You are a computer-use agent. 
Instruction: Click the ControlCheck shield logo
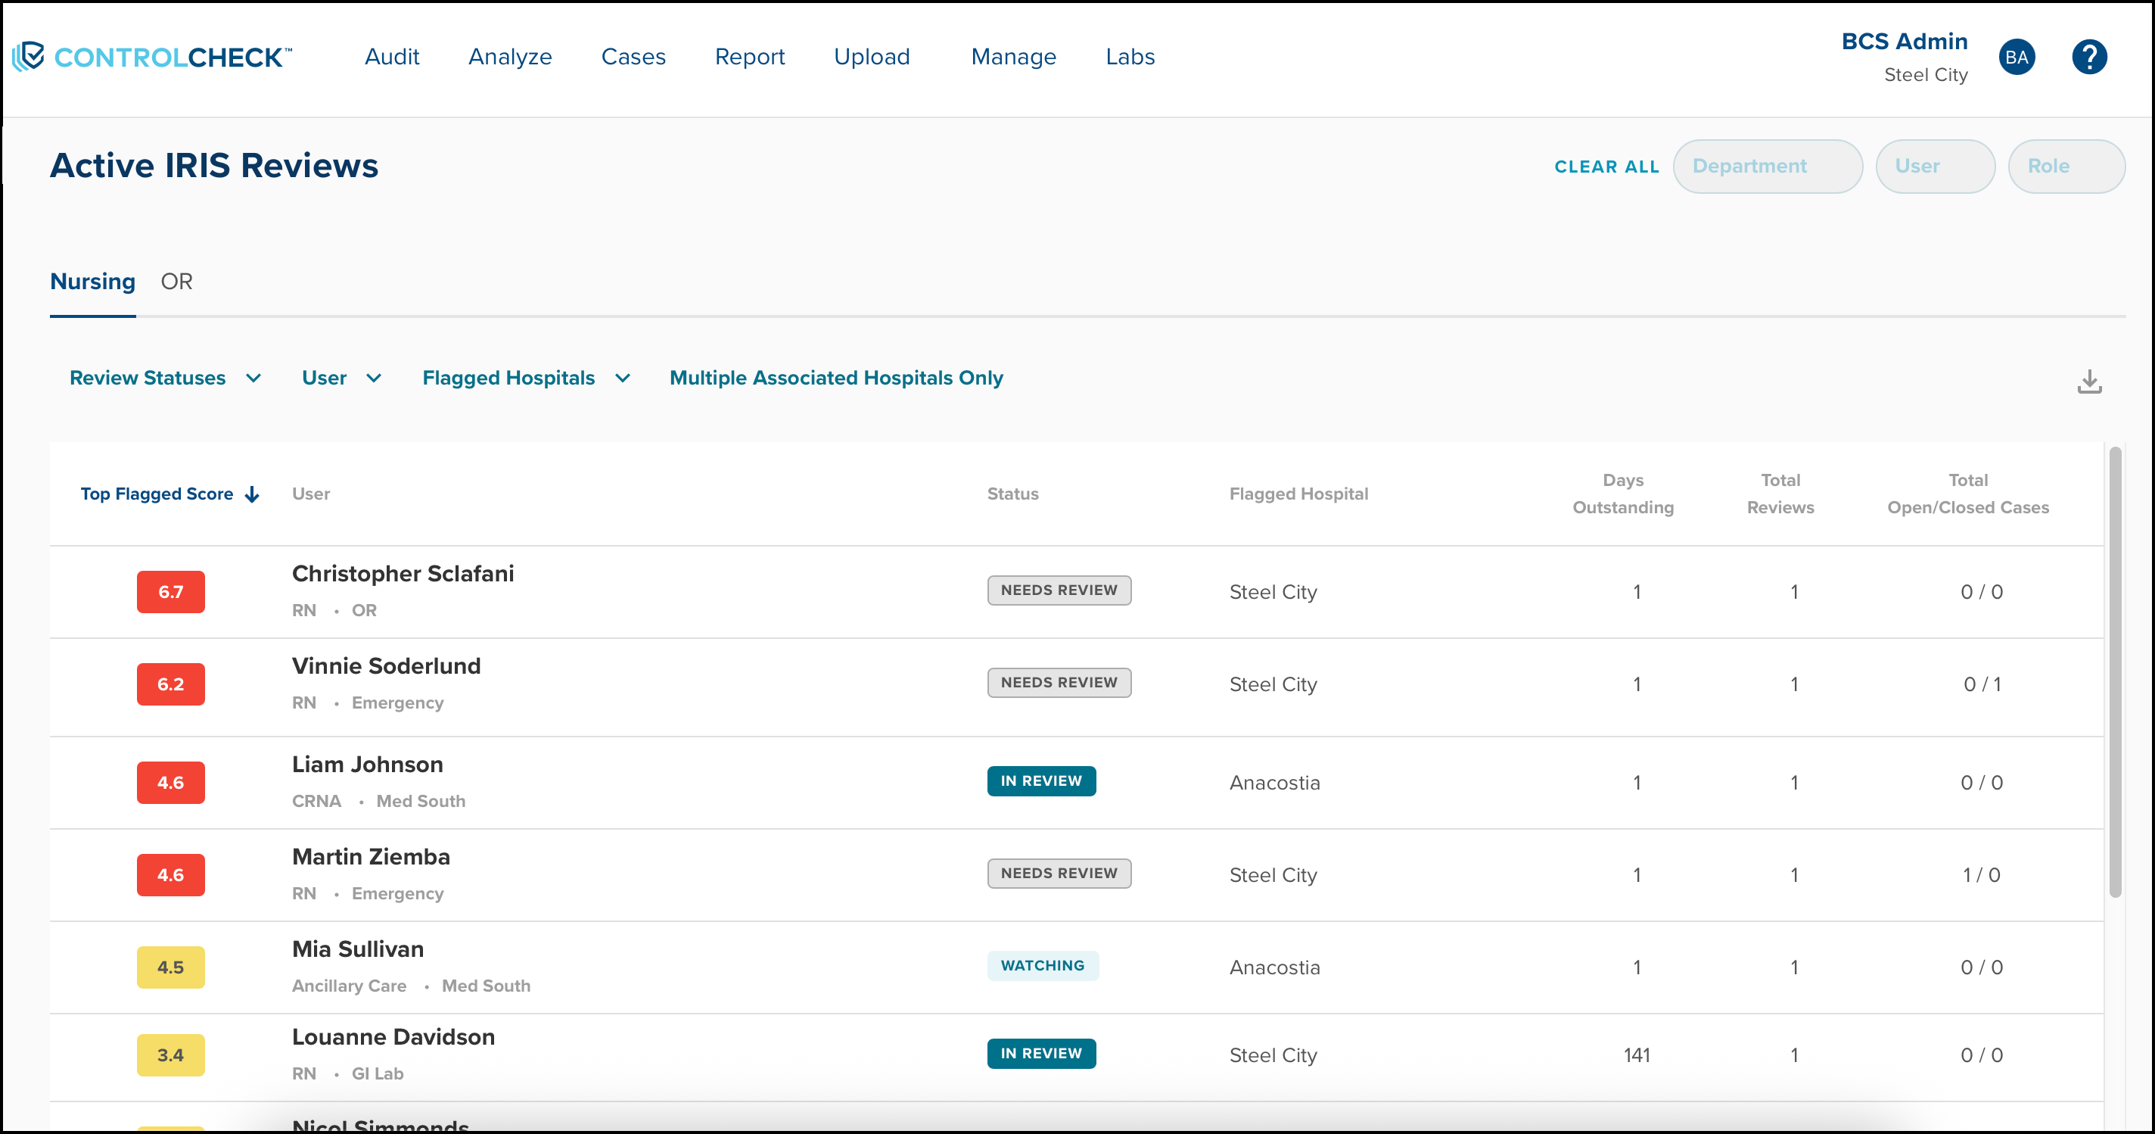[x=29, y=56]
